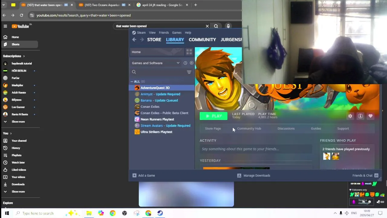Switch to the Steam STORE tab
This screenshot has height=218, width=387.
[154, 39]
